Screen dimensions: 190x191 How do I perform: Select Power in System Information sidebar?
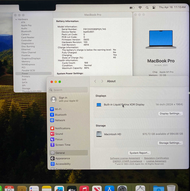pos(33,73)
